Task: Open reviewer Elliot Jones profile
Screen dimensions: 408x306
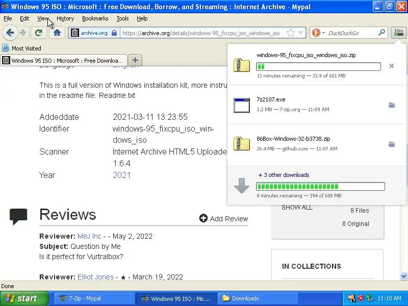Action: tap(95, 277)
